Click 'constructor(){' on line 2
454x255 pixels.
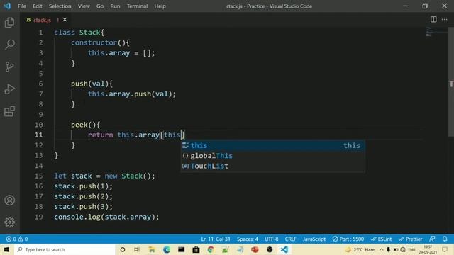[x=100, y=42]
